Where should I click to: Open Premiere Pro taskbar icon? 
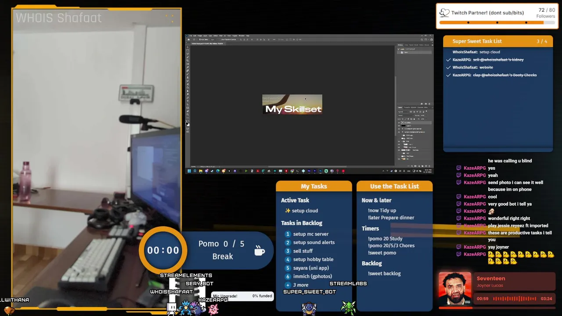pos(315,171)
